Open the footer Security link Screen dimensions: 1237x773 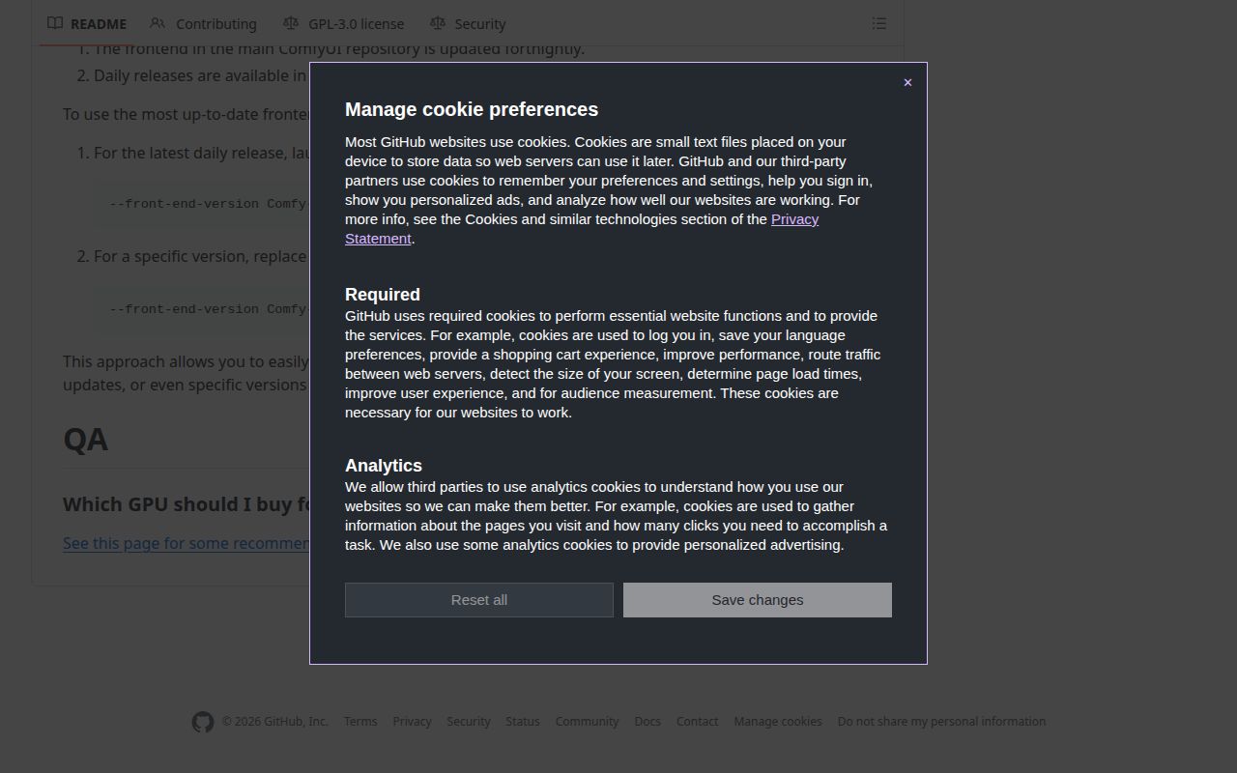click(469, 722)
